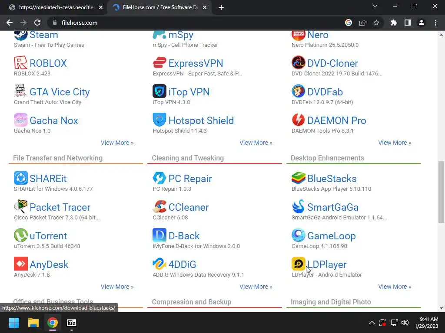Click the Packet Tracer icon

(x=21, y=206)
